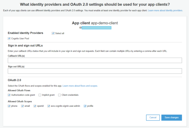Click into the Callback URL(s) text field
This screenshot has height=128, width=189.
94,60
